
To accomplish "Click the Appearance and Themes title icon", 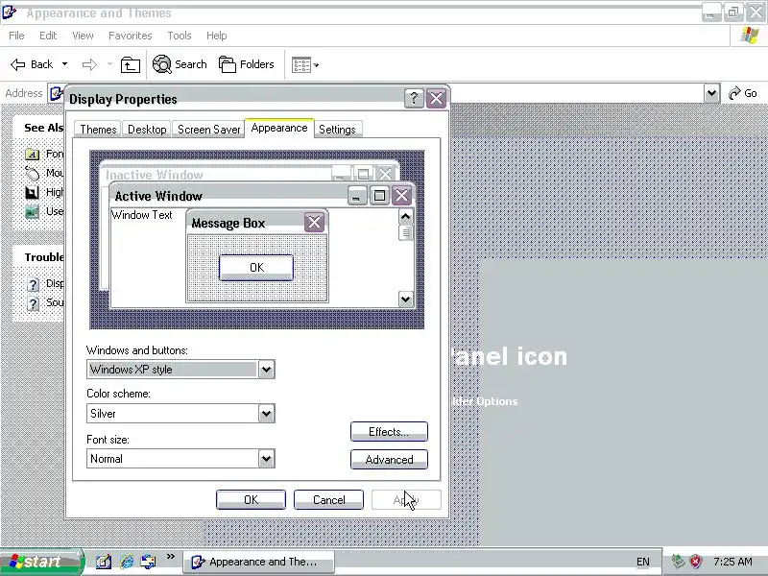I will (x=10, y=12).
